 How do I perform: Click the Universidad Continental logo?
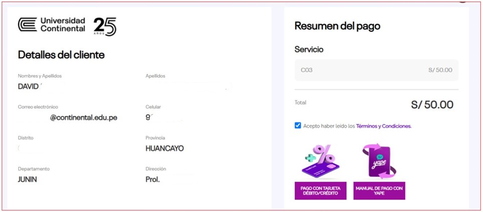coord(51,24)
